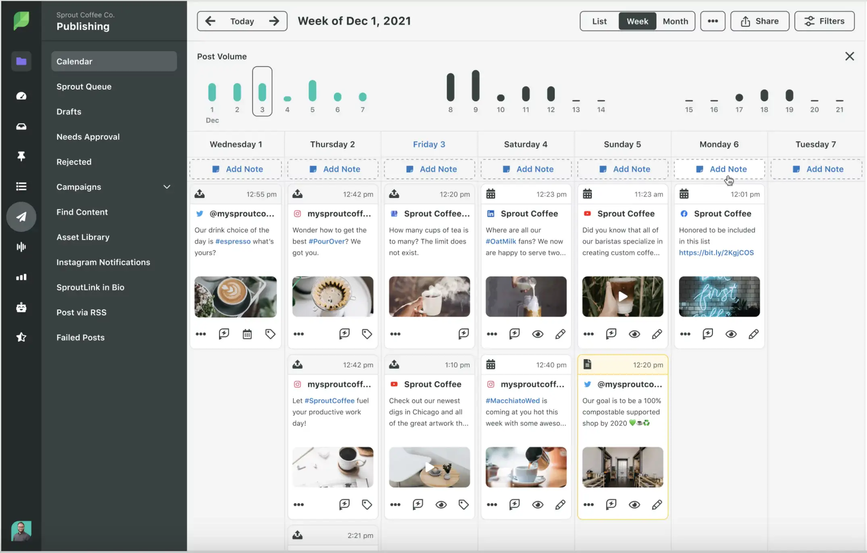
Task: Open Needs Approval in the sidebar
Action: pyautogui.click(x=88, y=137)
